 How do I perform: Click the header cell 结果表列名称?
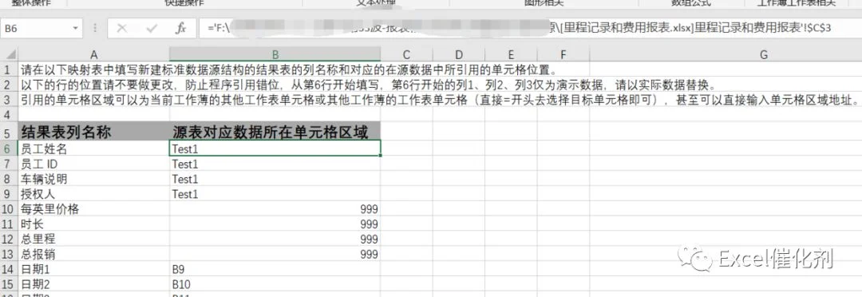pyautogui.click(x=94, y=132)
